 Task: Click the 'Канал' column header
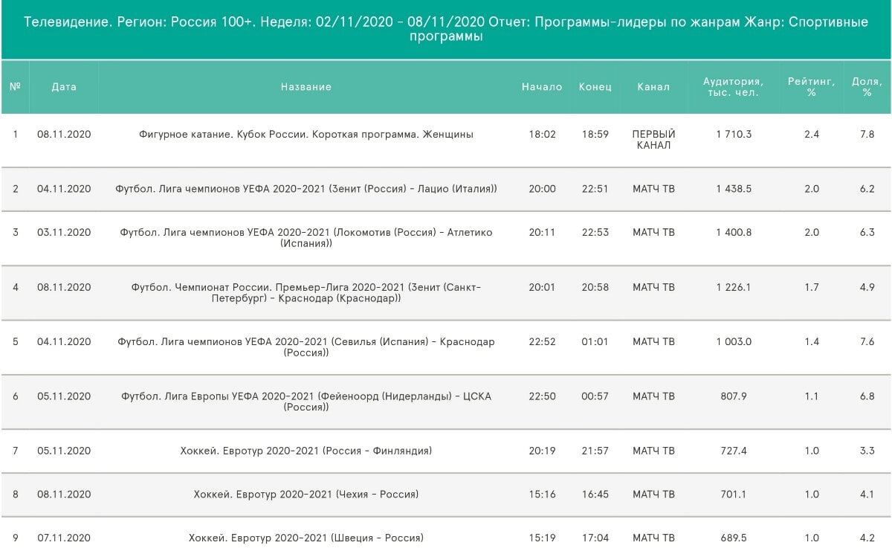(653, 87)
